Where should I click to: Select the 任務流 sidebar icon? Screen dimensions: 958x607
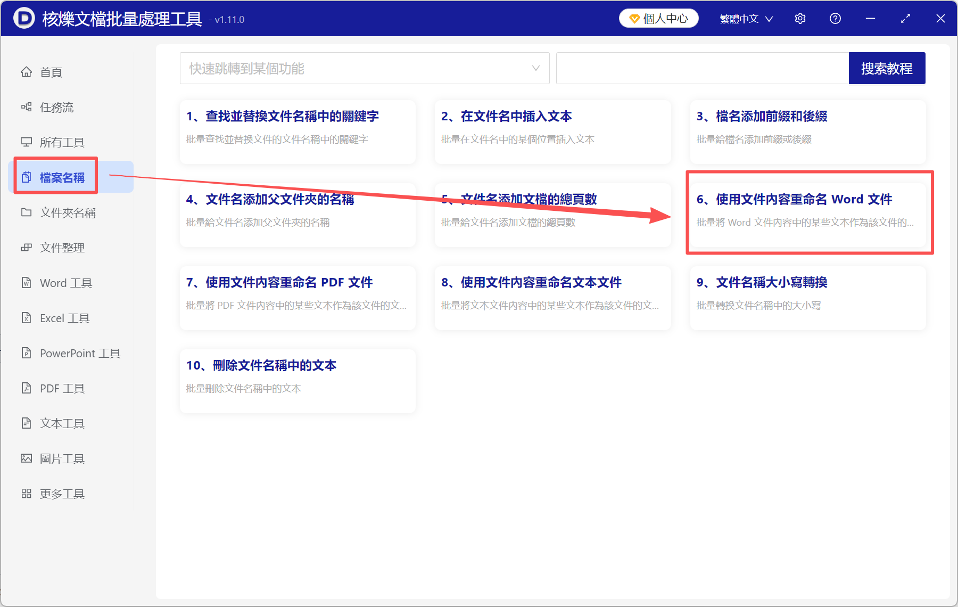[x=56, y=107]
